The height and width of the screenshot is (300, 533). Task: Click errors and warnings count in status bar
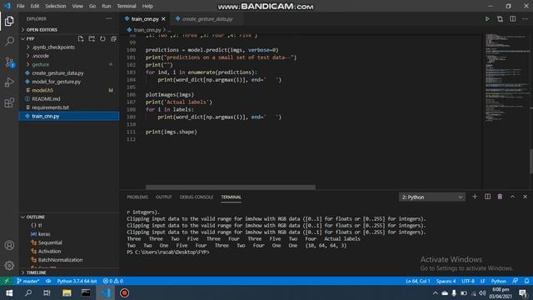[x=113, y=281]
